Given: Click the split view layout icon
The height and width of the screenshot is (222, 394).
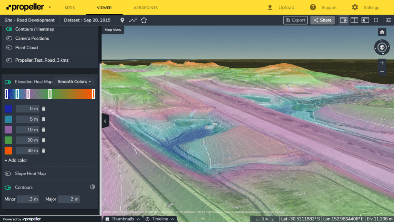Looking at the screenshot, I should [x=354, y=20].
